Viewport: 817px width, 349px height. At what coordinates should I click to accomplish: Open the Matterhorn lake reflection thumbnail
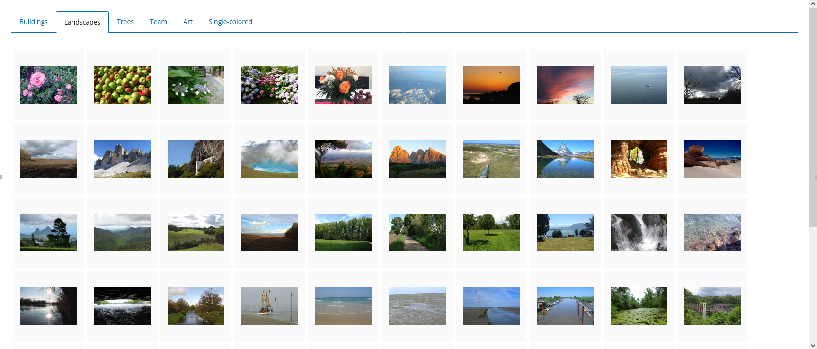565,159
